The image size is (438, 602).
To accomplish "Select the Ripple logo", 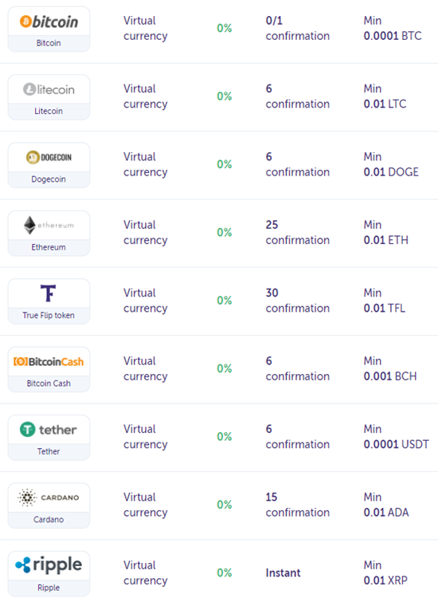I will pos(49,565).
